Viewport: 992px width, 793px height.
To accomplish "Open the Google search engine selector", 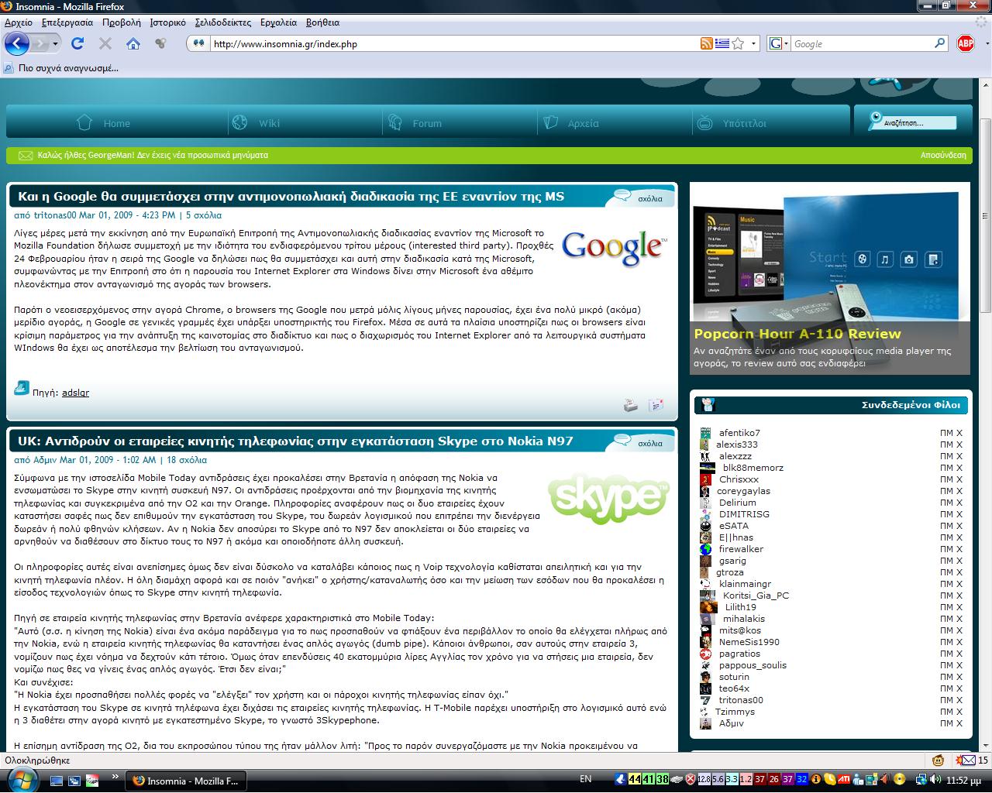I will point(779,43).
